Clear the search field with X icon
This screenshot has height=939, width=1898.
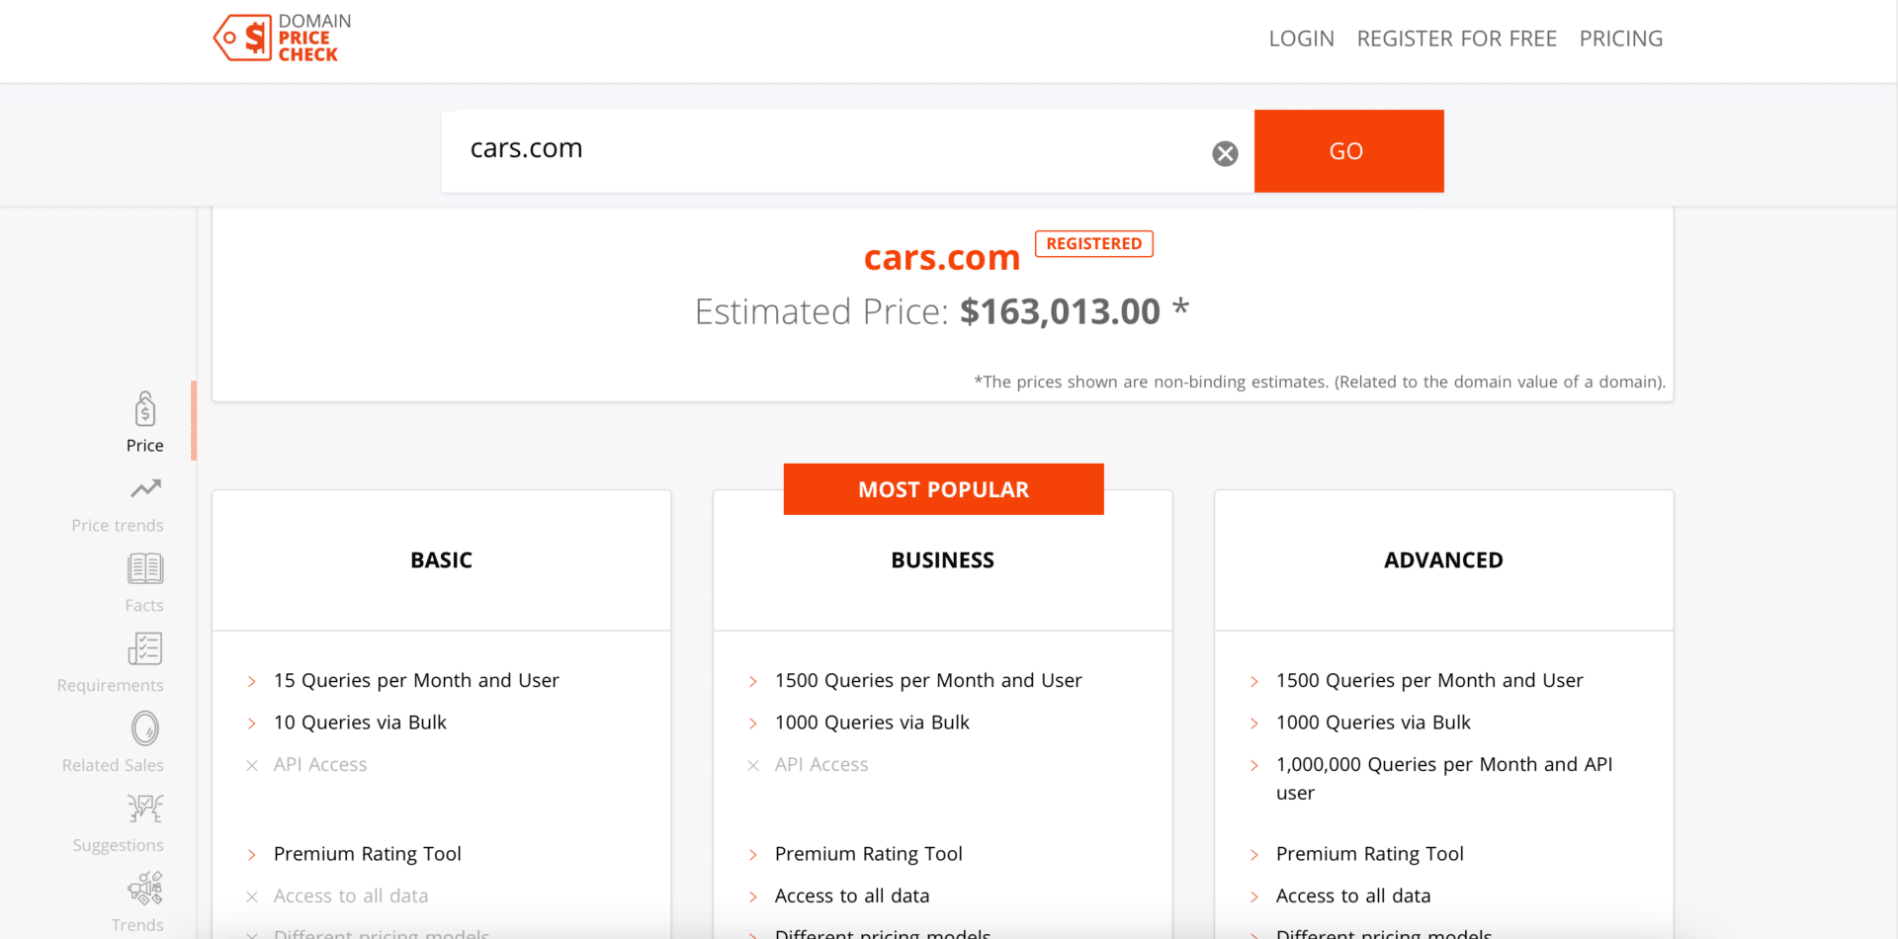[x=1225, y=153]
